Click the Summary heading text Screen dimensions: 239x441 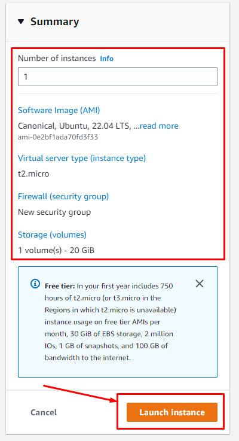[x=55, y=22]
